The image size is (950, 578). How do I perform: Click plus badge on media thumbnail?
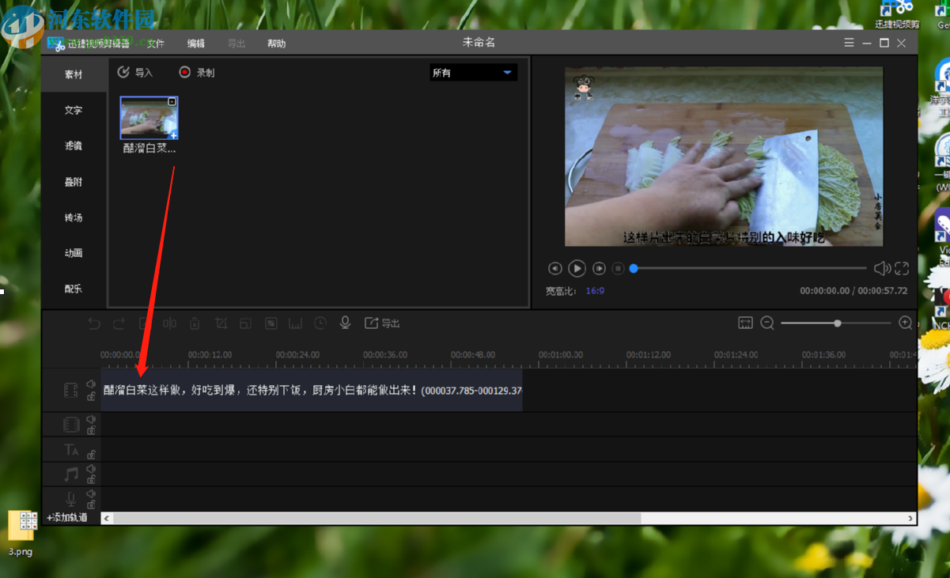pos(173,135)
